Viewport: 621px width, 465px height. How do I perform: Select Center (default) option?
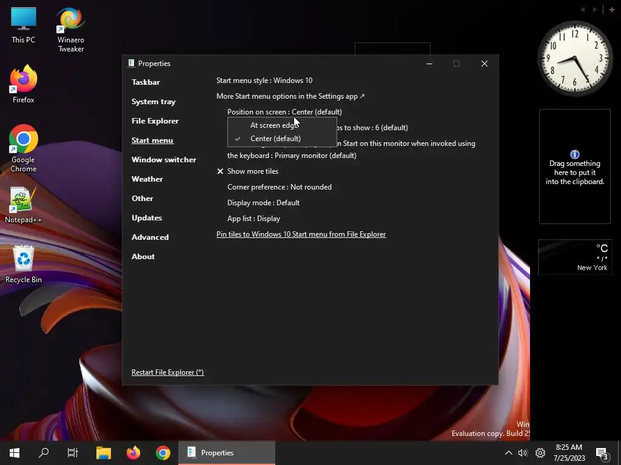click(x=282, y=139)
